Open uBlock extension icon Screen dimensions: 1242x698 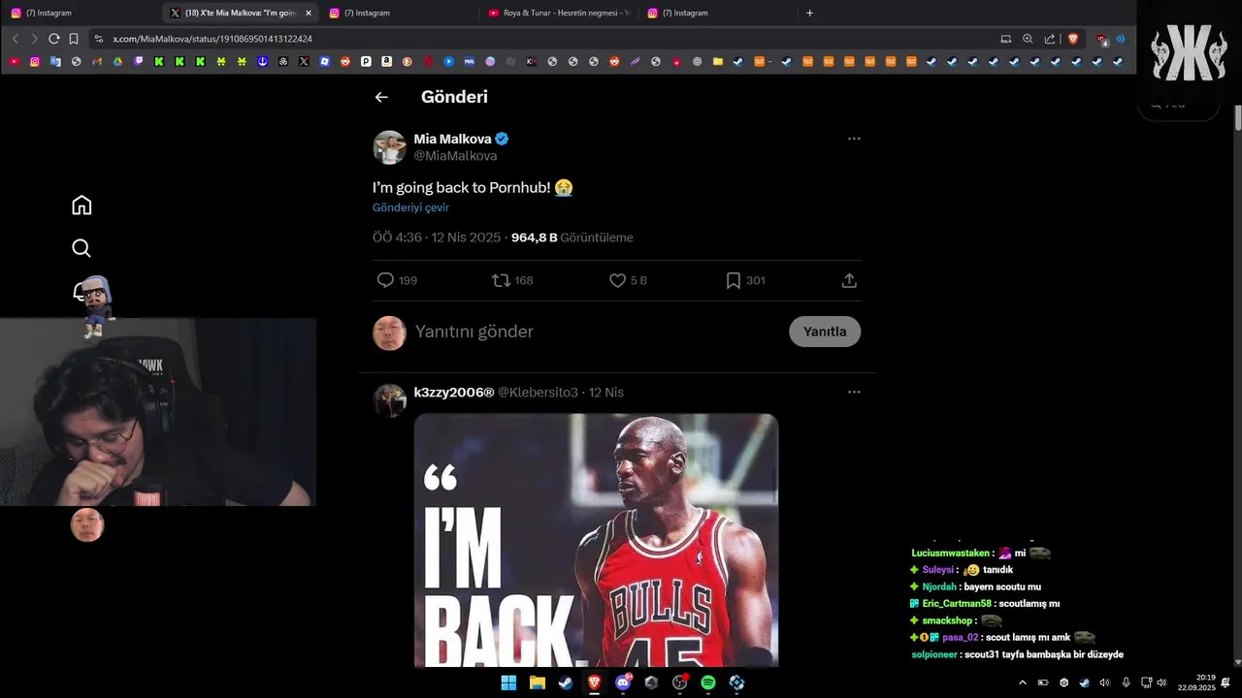pyautogui.click(x=1101, y=40)
